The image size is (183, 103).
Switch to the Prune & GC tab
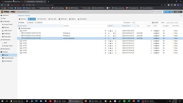(x=42, y=19)
